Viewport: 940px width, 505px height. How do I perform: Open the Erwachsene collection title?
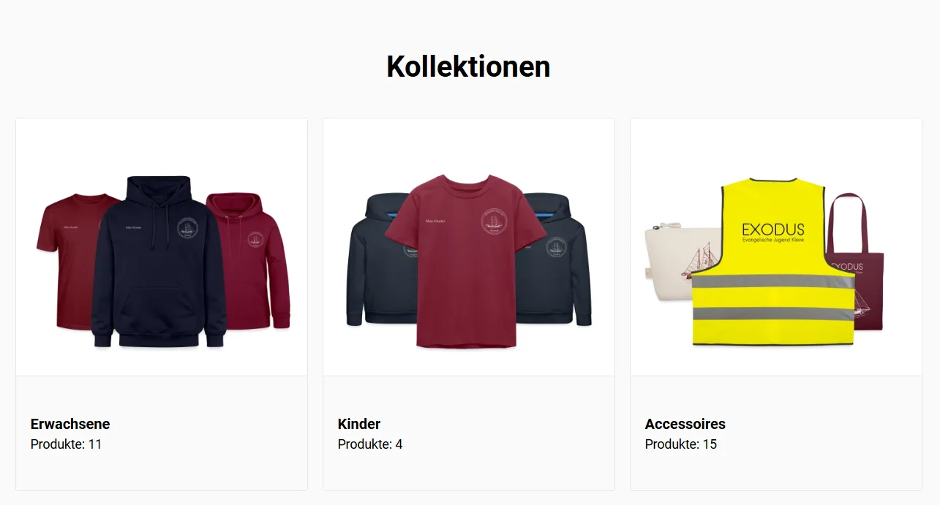[x=70, y=424]
